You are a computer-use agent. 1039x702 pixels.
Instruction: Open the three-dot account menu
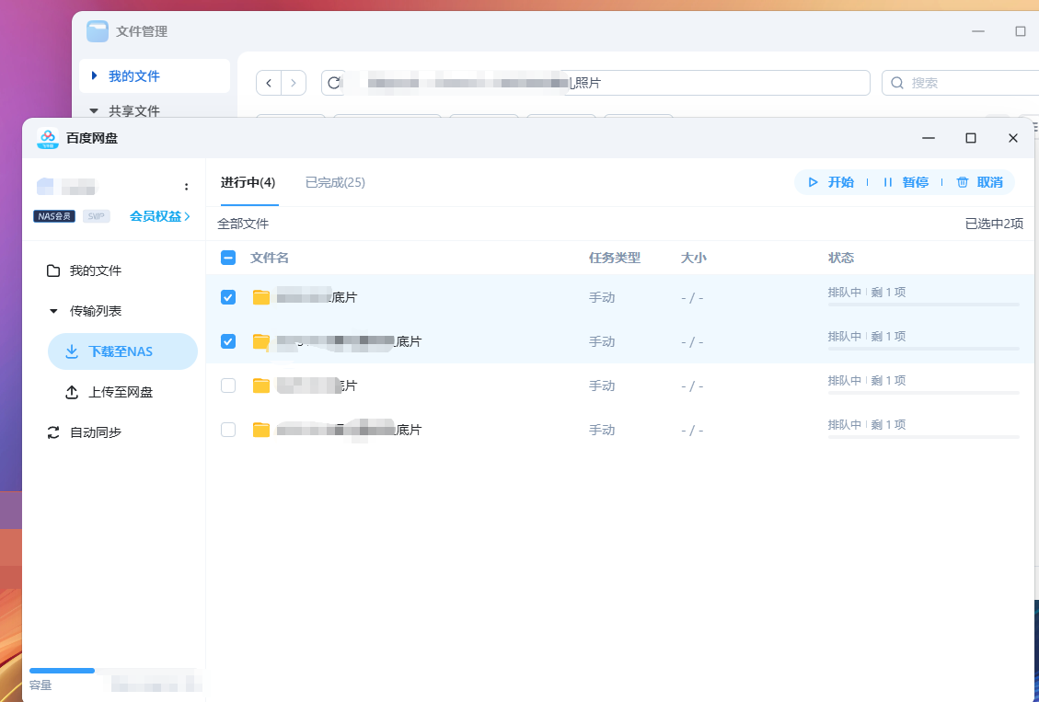(187, 187)
